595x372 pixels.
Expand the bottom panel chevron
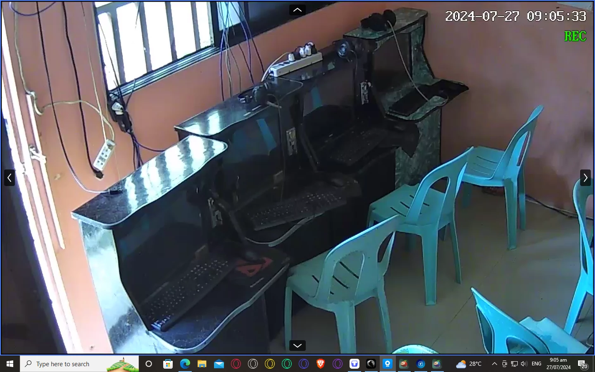coord(297,345)
